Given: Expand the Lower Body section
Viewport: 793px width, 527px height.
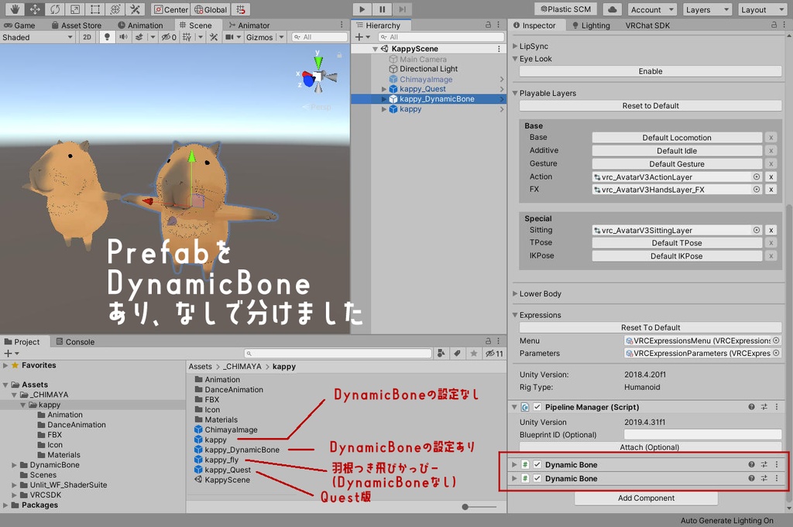Looking at the screenshot, I should tap(515, 293).
